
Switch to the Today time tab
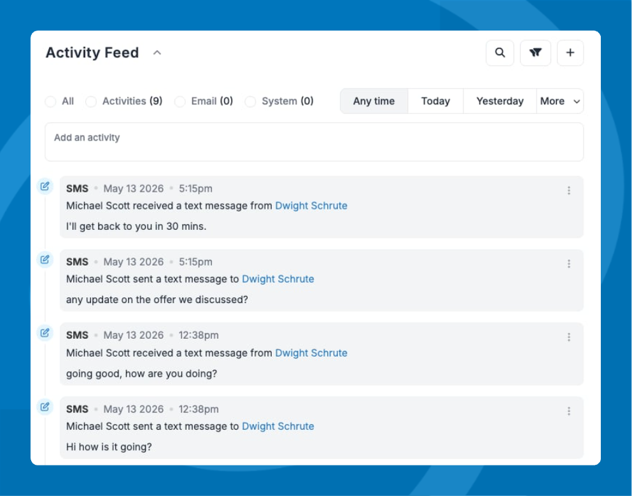click(x=435, y=101)
